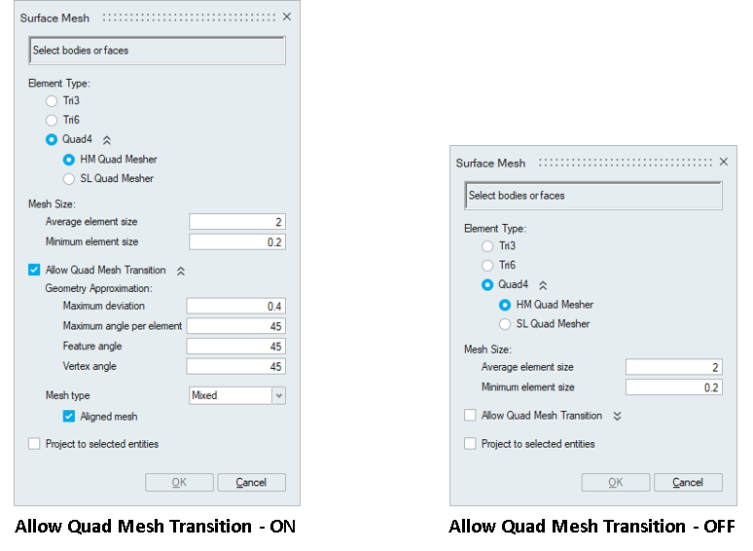The height and width of the screenshot is (551, 753).
Task: Click Select bodies or faces box in left dialog
Action: [157, 51]
